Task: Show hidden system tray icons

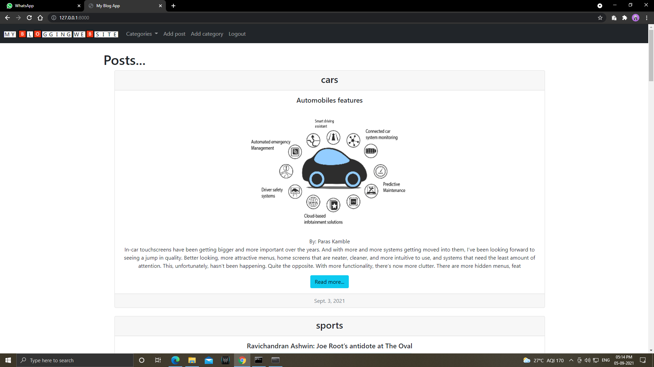Action: [x=571, y=360]
